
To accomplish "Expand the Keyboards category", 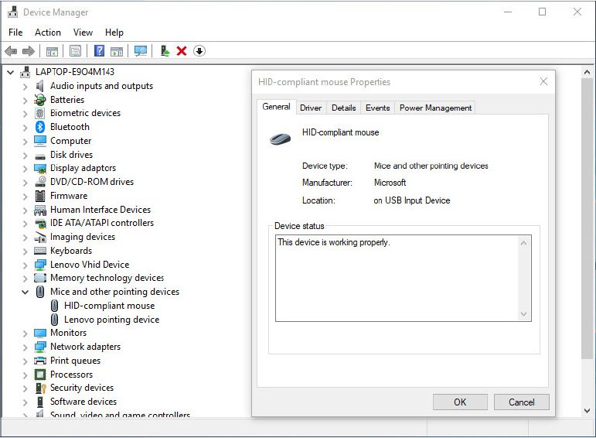I will click(x=25, y=251).
